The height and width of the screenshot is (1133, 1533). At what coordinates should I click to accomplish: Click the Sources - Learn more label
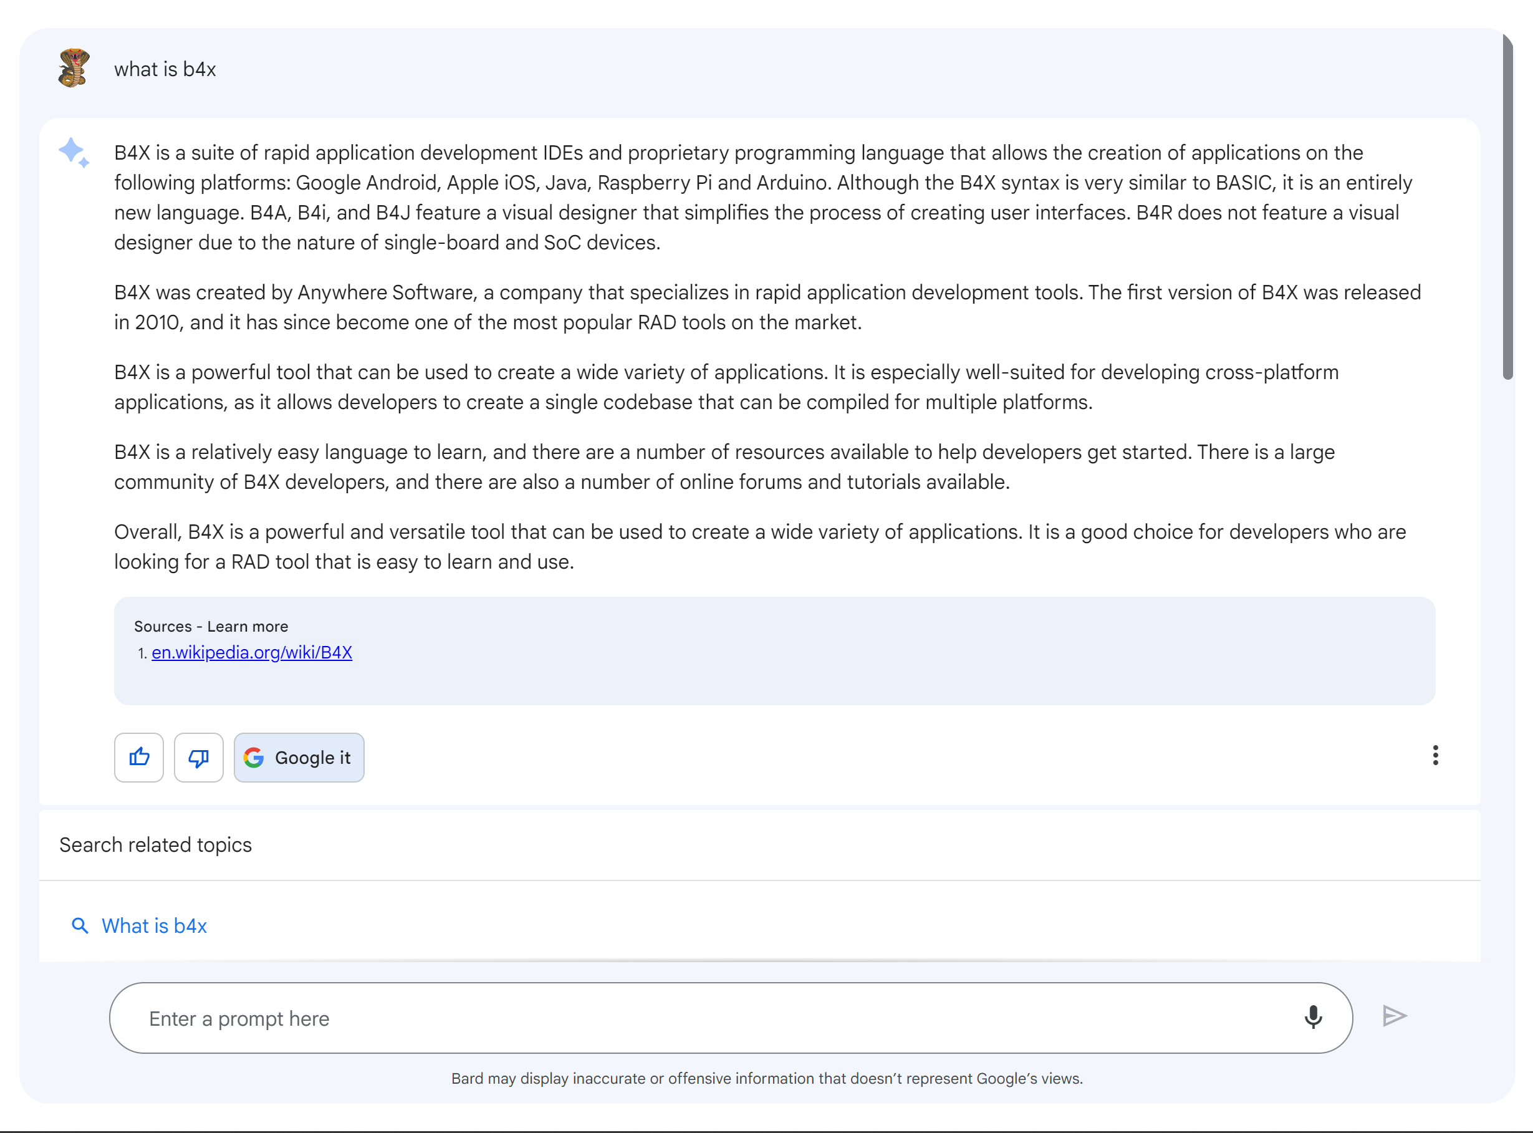click(x=211, y=626)
